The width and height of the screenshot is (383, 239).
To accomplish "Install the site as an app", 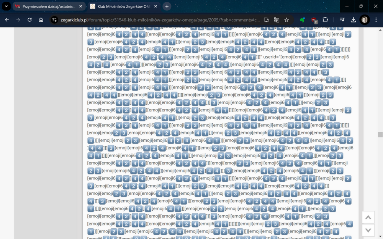I will coord(266,19).
